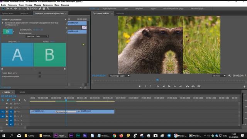Click Mark Out bracket in Program monitor
247x139 pixels.
151,86
